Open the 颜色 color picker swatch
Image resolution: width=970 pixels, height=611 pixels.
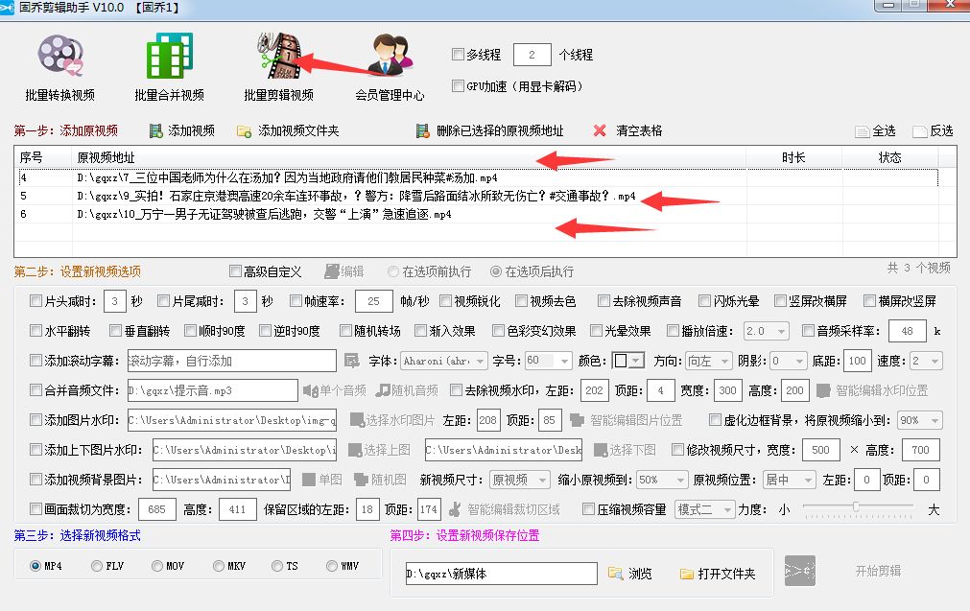(x=627, y=361)
